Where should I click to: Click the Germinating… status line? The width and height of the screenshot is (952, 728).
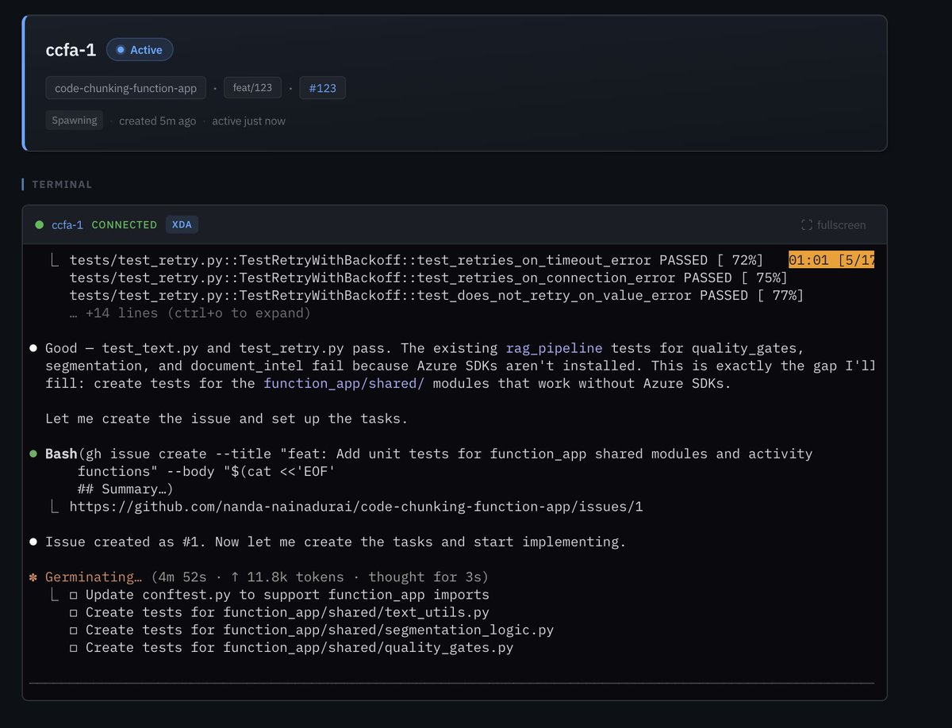[x=267, y=577]
